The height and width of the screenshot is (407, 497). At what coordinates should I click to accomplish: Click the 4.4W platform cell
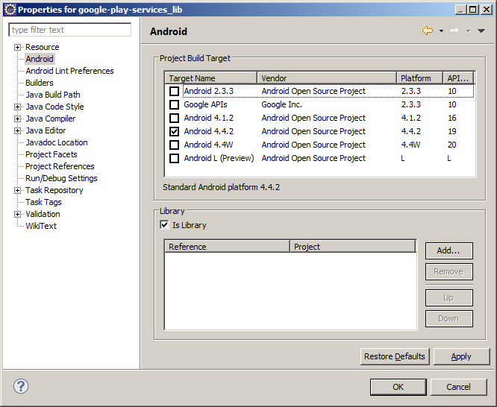tap(410, 145)
